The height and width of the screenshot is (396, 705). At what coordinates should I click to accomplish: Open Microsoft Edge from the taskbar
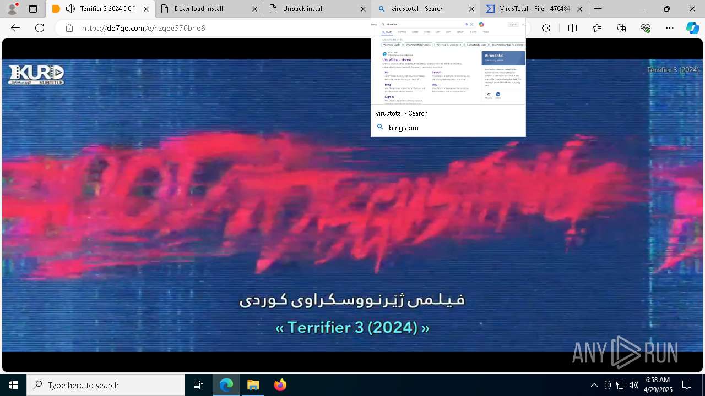226,385
